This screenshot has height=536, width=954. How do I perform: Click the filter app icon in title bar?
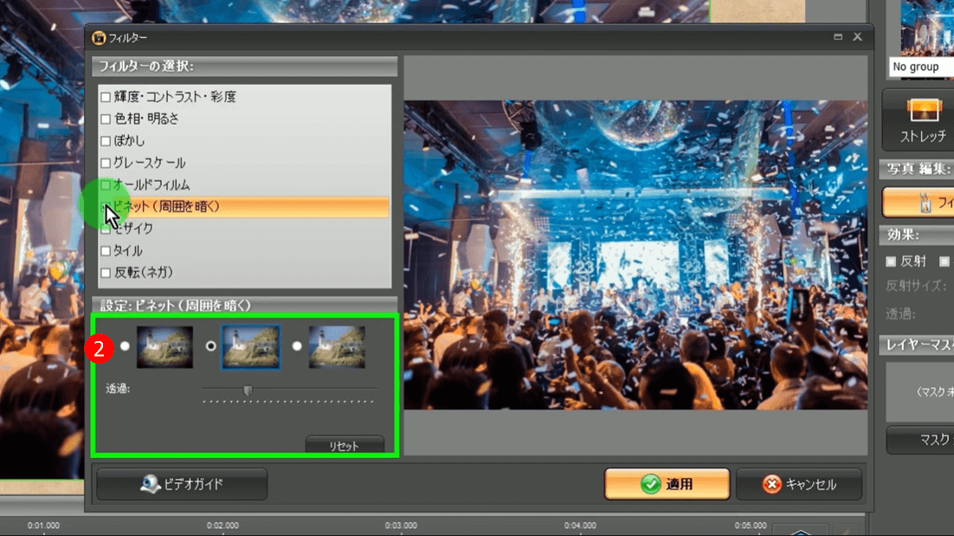(x=100, y=37)
